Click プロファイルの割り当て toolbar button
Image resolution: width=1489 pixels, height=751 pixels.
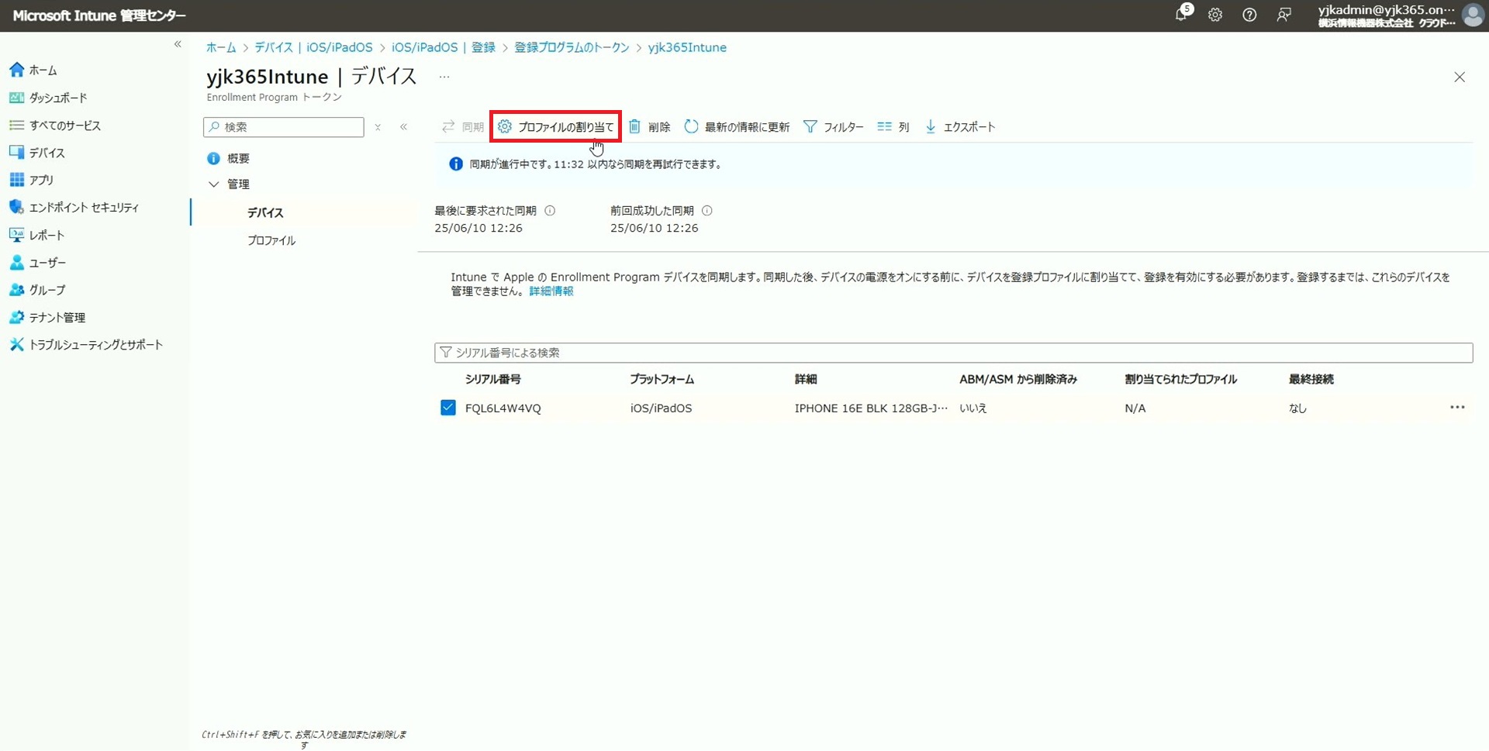[x=555, y=127]
